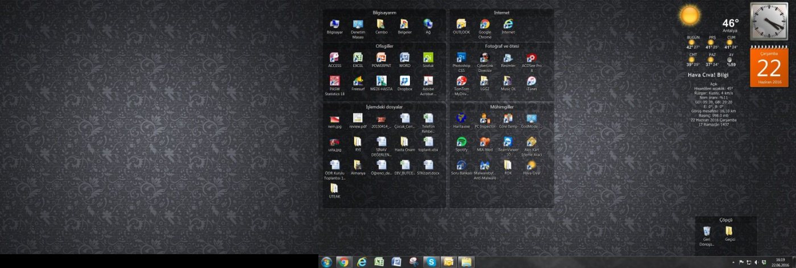Image resolution: width=796 pixels, height=268 pixels.
Task: Launch Spotify from the Mühimgiller group
Action: pos(461,142)
